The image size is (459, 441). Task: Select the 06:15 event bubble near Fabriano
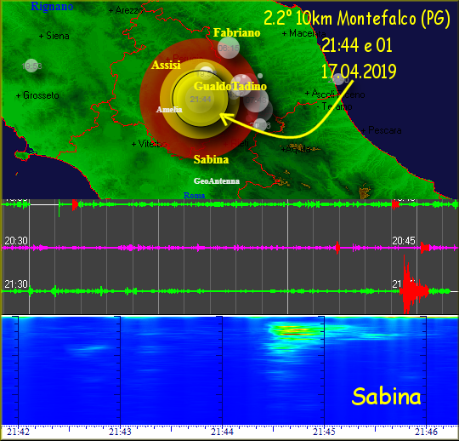point(229,48)
